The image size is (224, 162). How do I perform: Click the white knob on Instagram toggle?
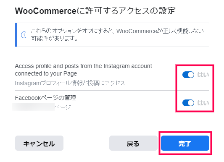click(191, 75)
